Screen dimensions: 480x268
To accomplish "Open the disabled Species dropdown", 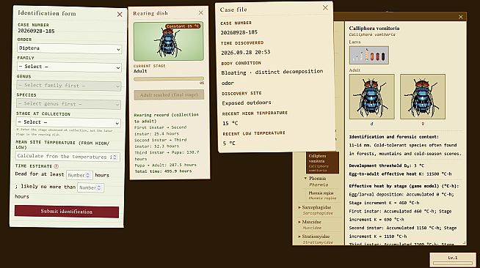I will click(68, 104).
